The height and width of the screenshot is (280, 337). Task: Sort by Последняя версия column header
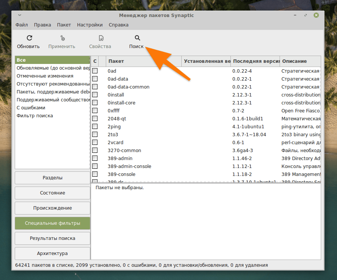pyautogui.click(x=255, y=61)
